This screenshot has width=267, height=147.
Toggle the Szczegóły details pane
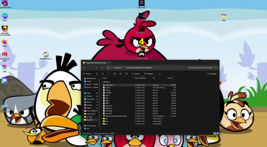click(x=212, y=74)
